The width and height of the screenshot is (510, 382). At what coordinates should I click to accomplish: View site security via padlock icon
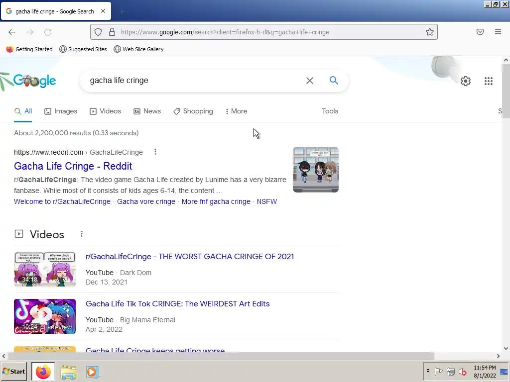[x=112, y=32]
